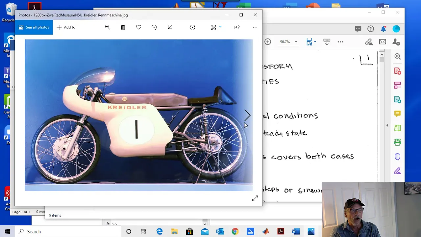Open Cortana circle on taskbar
The height and width of the screenshot is (237, 421).
tap(129, 231)
